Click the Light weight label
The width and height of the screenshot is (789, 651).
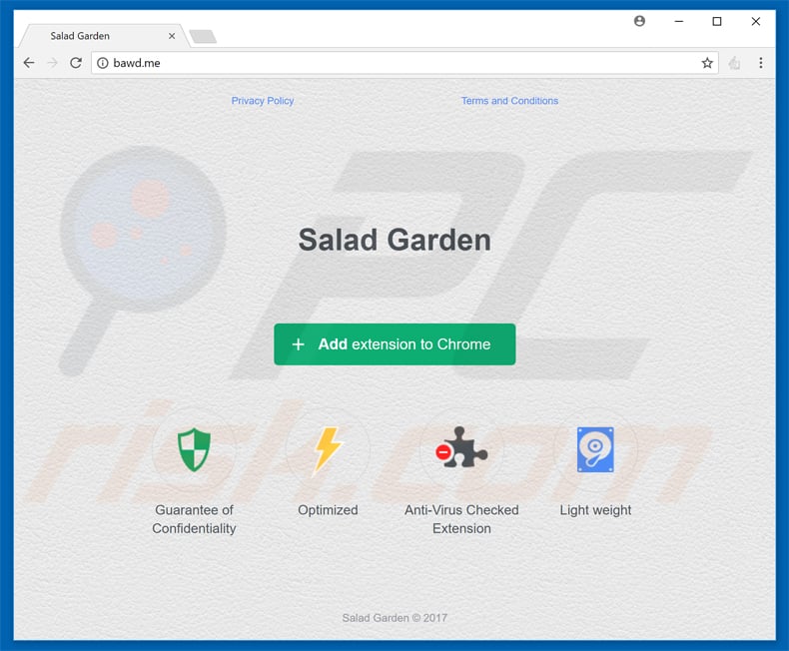click(x=595, y=510)
